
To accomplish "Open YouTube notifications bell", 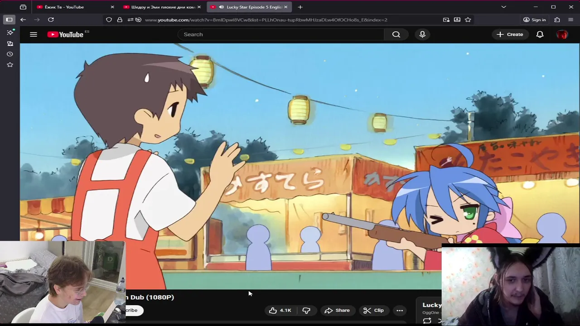I will point(540,34).
